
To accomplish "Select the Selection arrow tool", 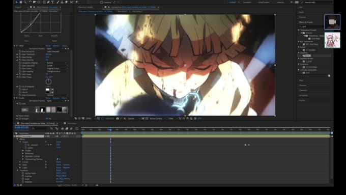I will click(x=16, y=2).
